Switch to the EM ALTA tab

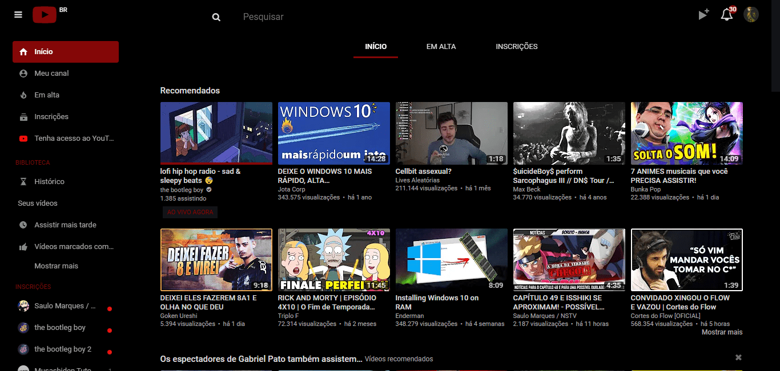(x=441, y=47)
